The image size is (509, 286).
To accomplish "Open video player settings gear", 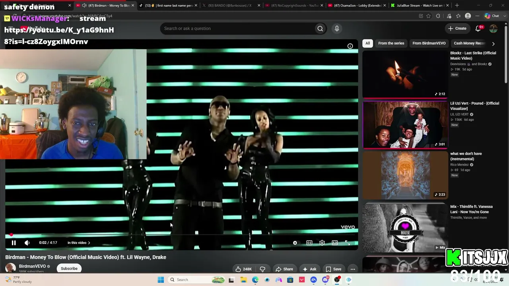I will coord(322,243).
